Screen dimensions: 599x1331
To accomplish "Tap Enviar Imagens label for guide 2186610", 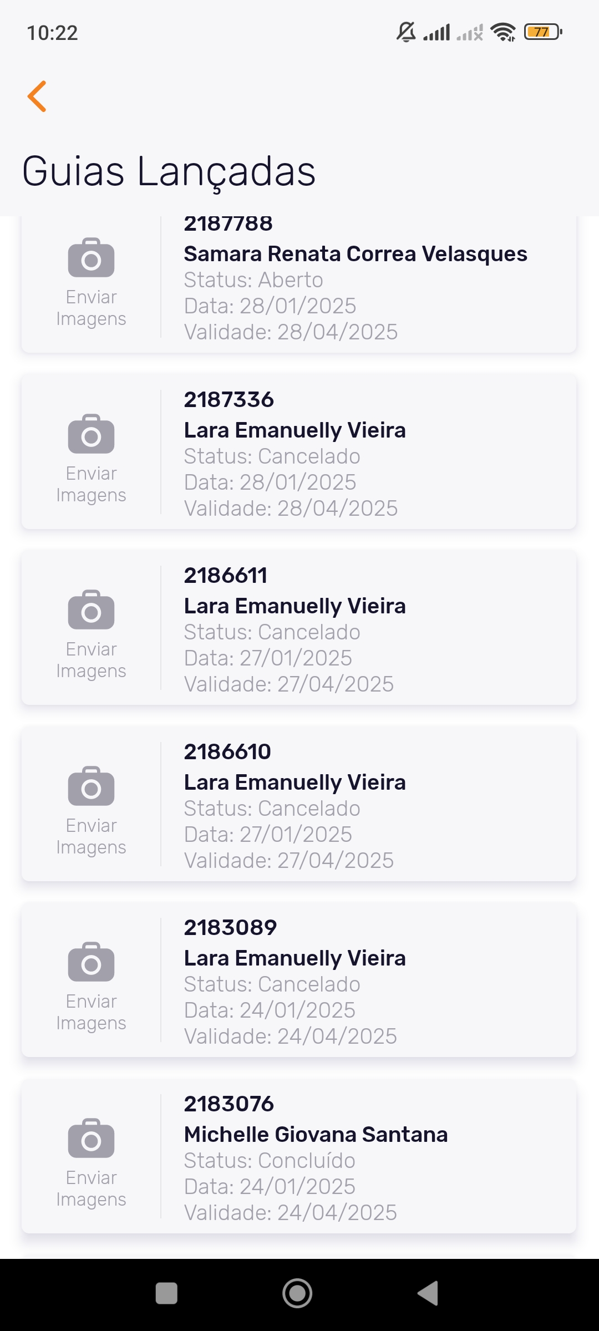I will pos(92,836).
